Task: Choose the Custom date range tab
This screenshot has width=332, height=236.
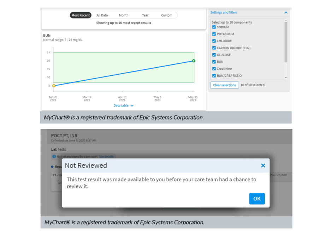Action: point(167,15)
